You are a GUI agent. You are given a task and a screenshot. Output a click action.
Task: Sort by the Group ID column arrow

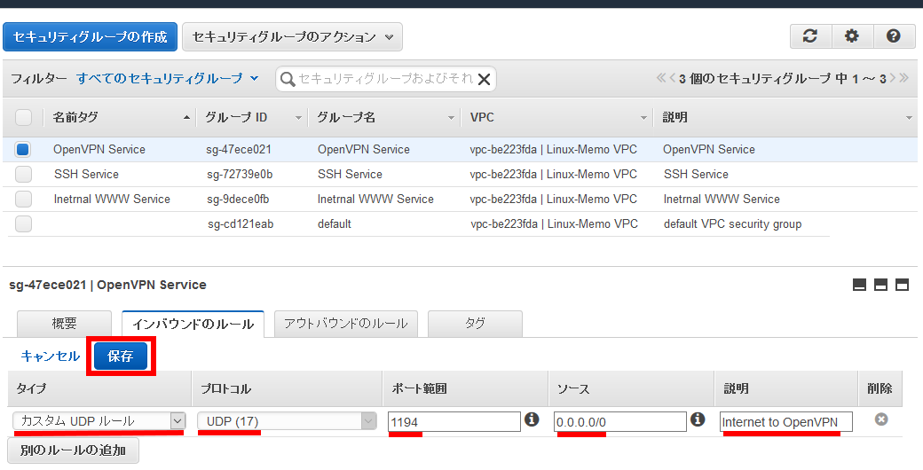(298, 118)
